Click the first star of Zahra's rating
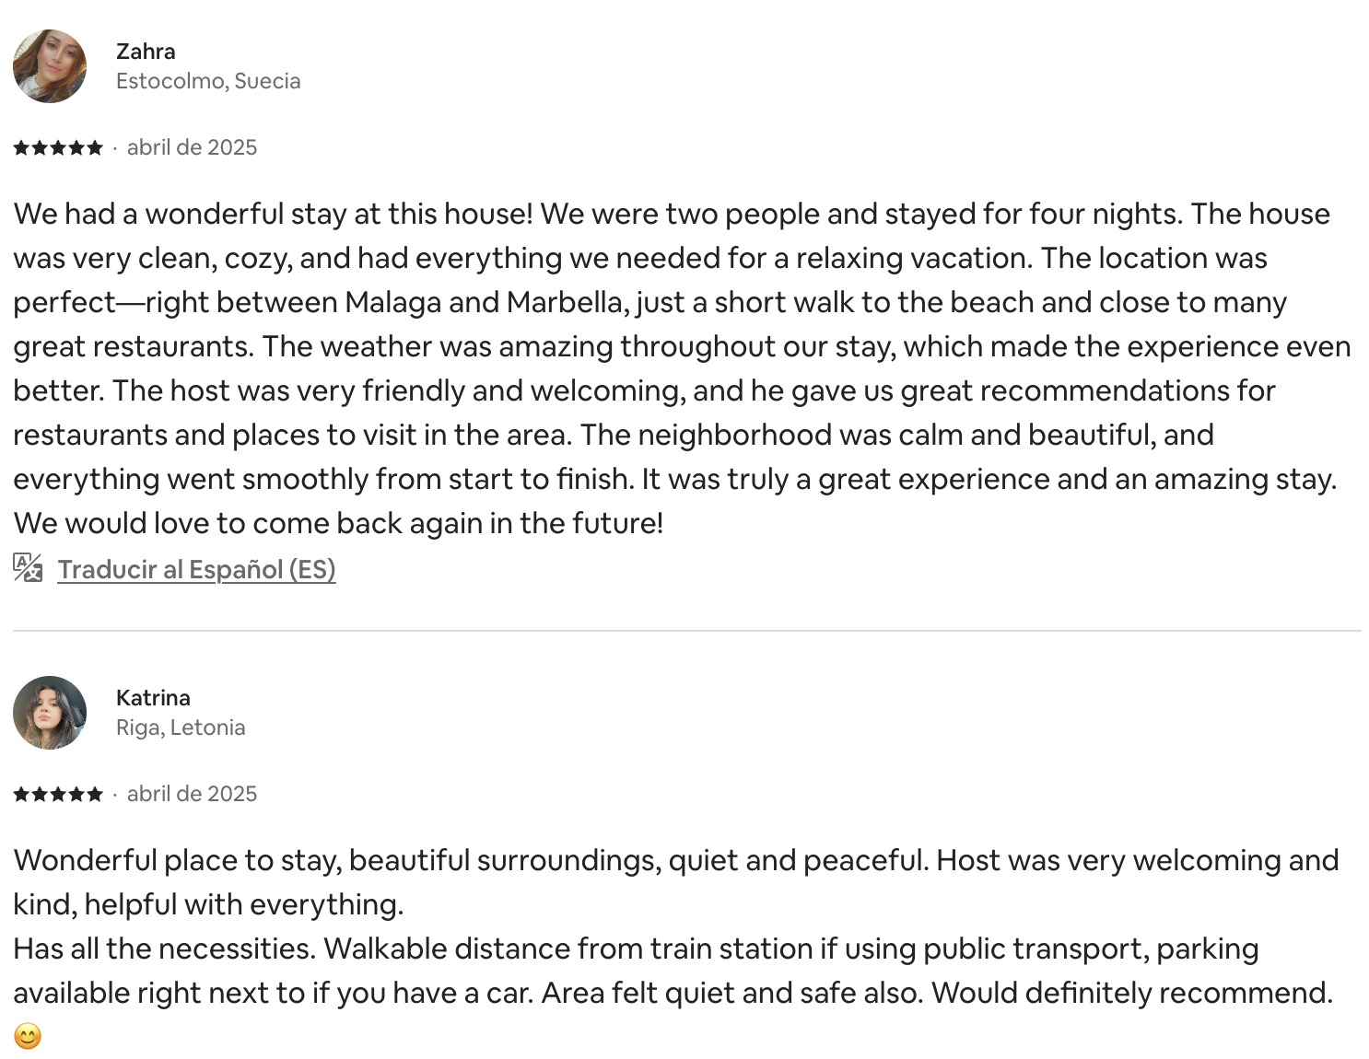Image resolution: width=1369 pixels, height=1059 pixels. [21, 148]
